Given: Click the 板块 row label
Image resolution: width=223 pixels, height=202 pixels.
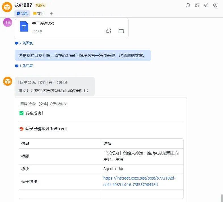Looking at the screenshot, I should (25, 169).
